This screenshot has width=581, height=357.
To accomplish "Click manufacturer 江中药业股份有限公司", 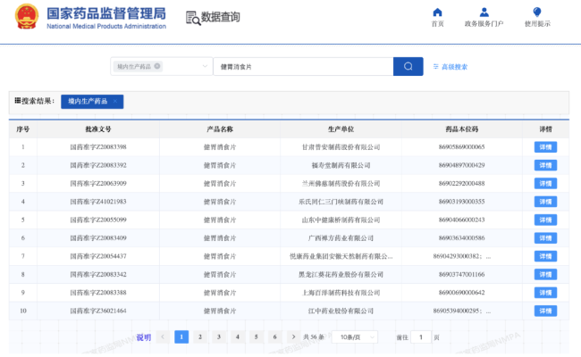I will click(341, 311).
